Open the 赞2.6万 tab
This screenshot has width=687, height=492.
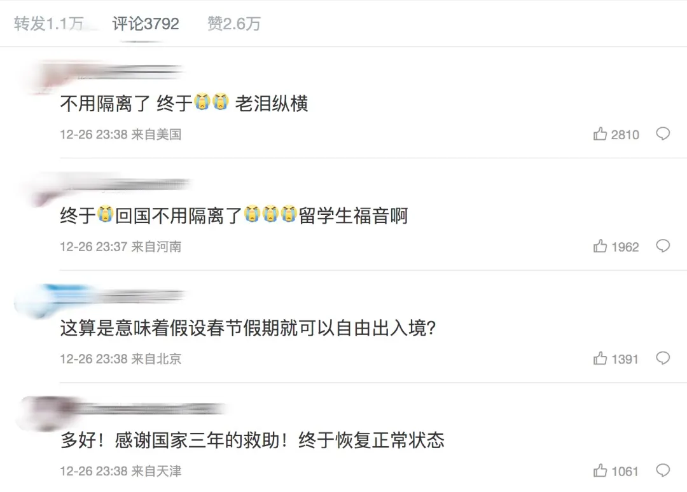pyautogui.click(x=234, y=24)
